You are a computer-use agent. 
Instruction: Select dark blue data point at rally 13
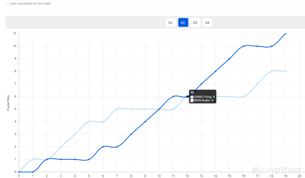click(x=201, y=84)
